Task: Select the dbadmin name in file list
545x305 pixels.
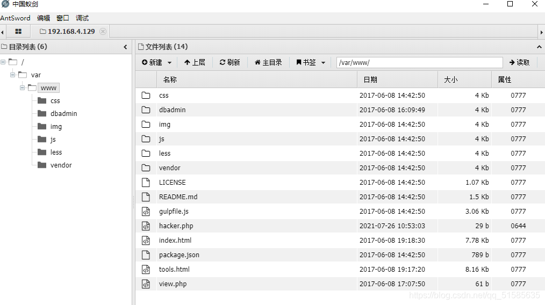Action: pyautogui.click(x=173, y=110)
